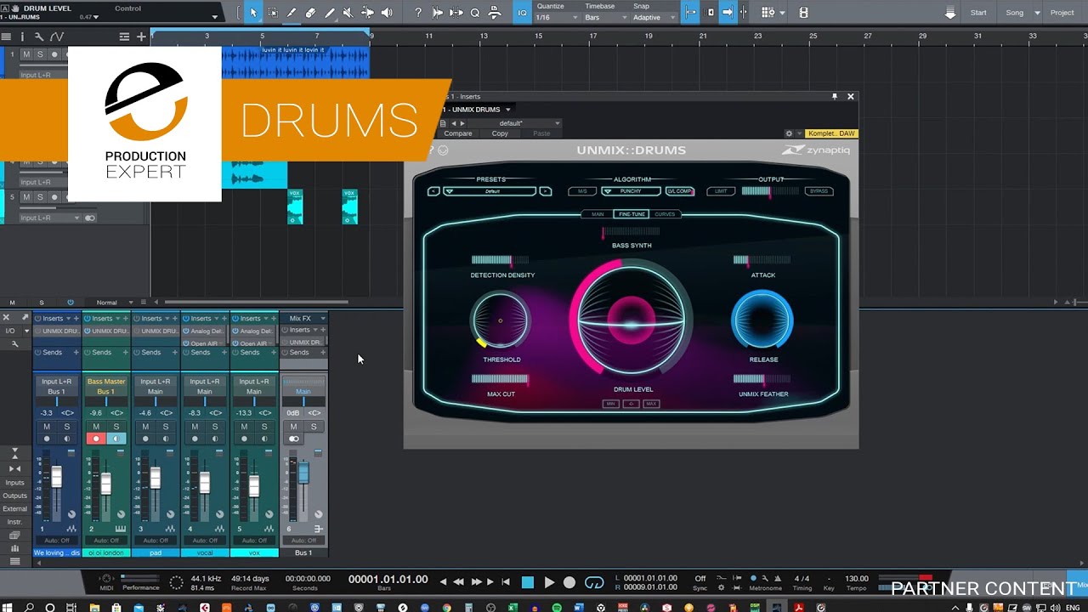Click the Play button in transport

click(549, 582)
